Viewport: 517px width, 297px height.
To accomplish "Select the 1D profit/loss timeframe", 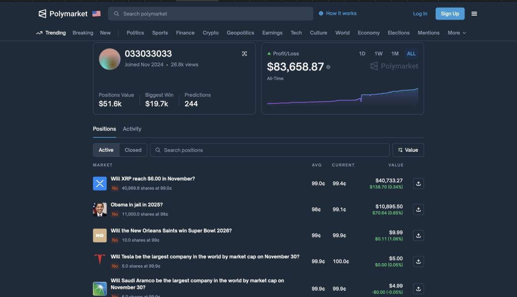I will click(362, 53).
